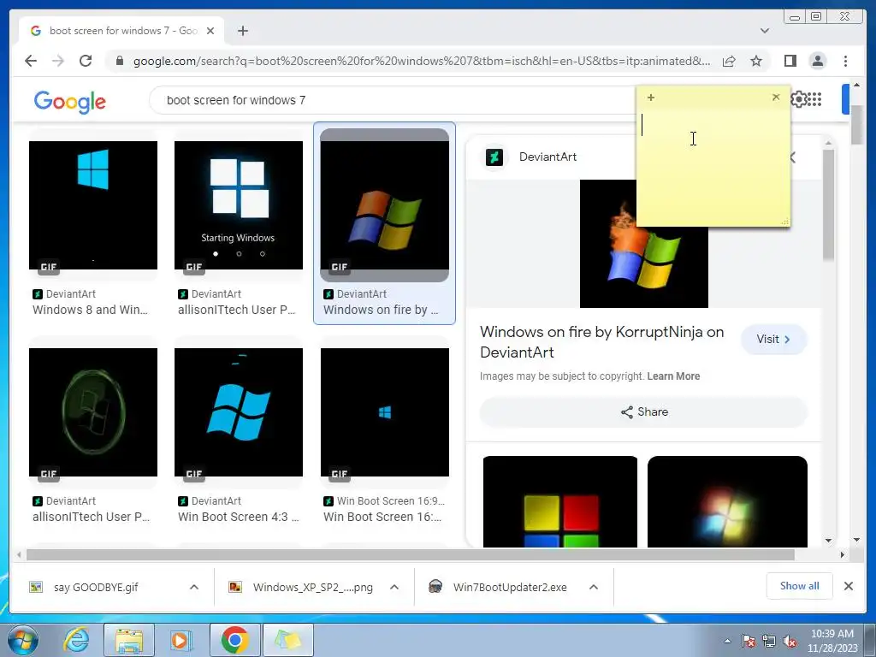Show hidden tray icons

[727, 641]
